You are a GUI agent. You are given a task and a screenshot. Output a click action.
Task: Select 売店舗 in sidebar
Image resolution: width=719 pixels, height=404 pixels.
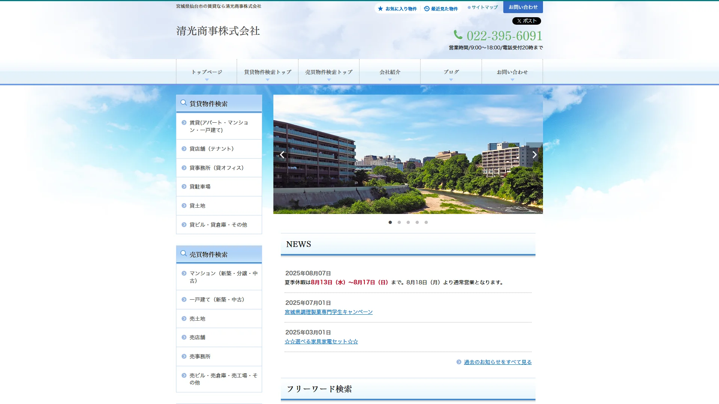(x=219, y=337)
